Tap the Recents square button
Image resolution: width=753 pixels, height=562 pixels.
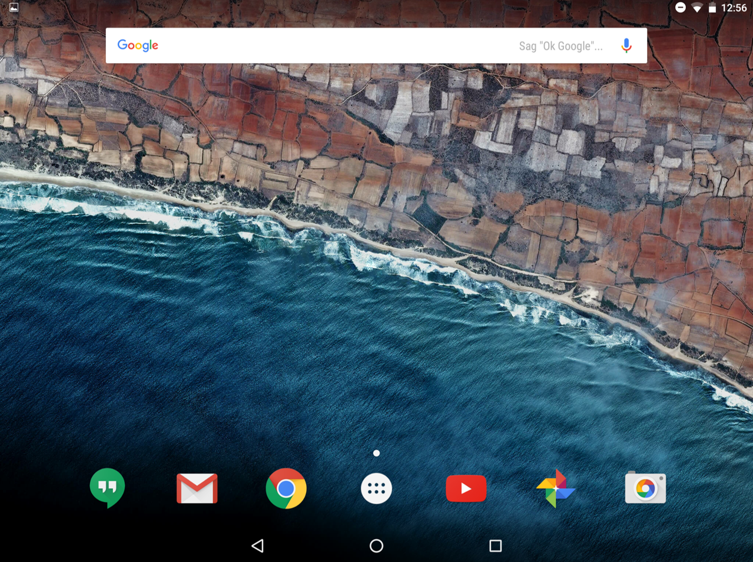[x=496, y=546]
